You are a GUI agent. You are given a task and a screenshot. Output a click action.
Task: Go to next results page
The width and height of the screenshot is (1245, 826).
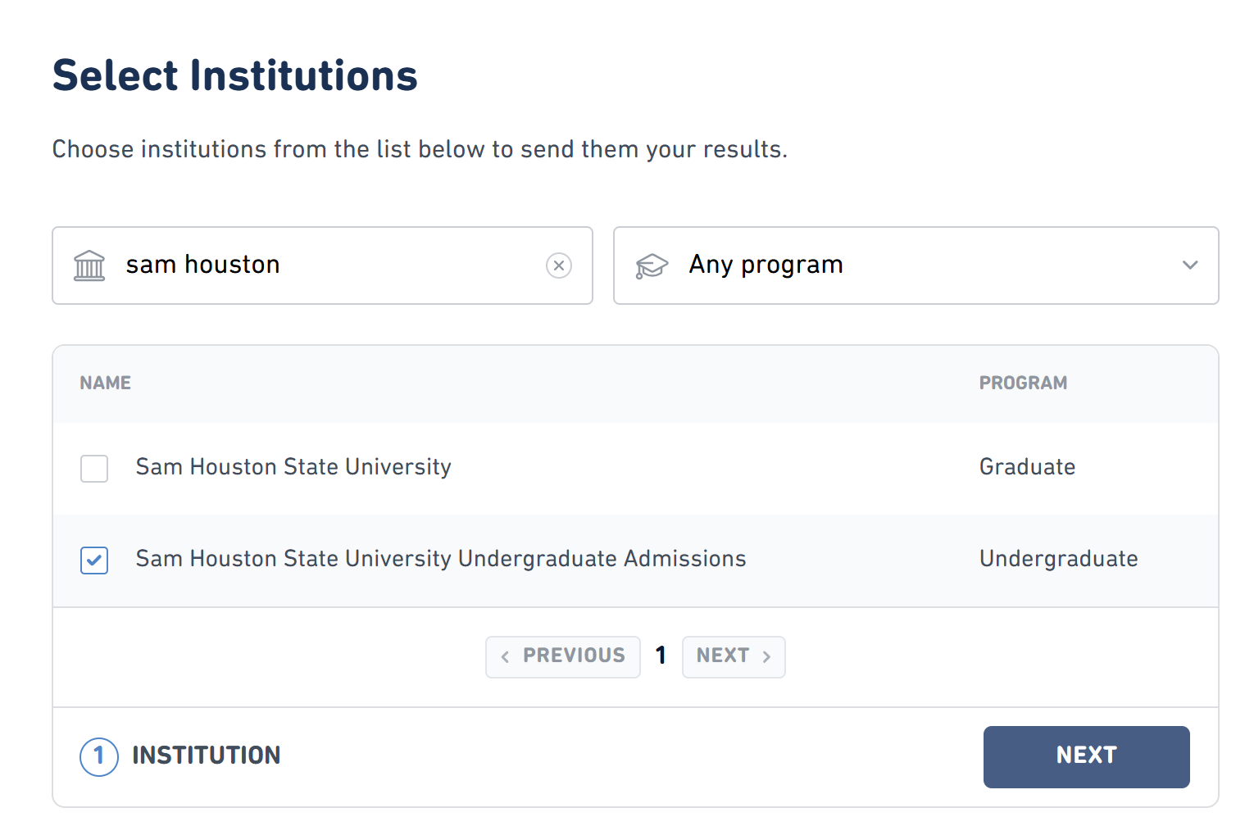pos(734,656)
